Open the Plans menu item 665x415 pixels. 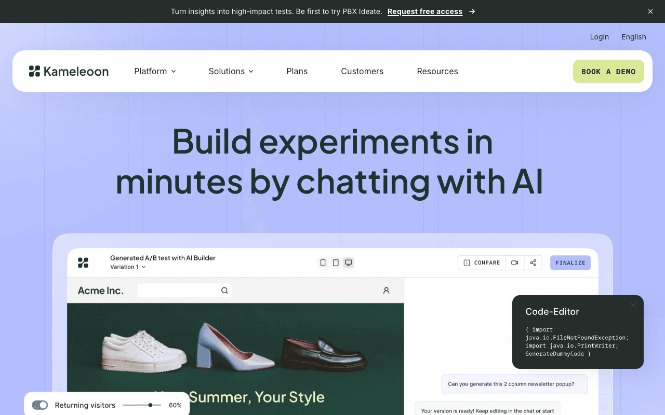(297, 72)
